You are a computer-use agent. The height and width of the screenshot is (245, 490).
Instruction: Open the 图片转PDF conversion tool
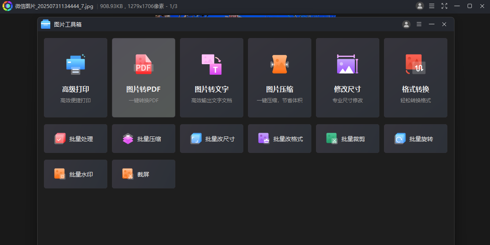(143, 78)
